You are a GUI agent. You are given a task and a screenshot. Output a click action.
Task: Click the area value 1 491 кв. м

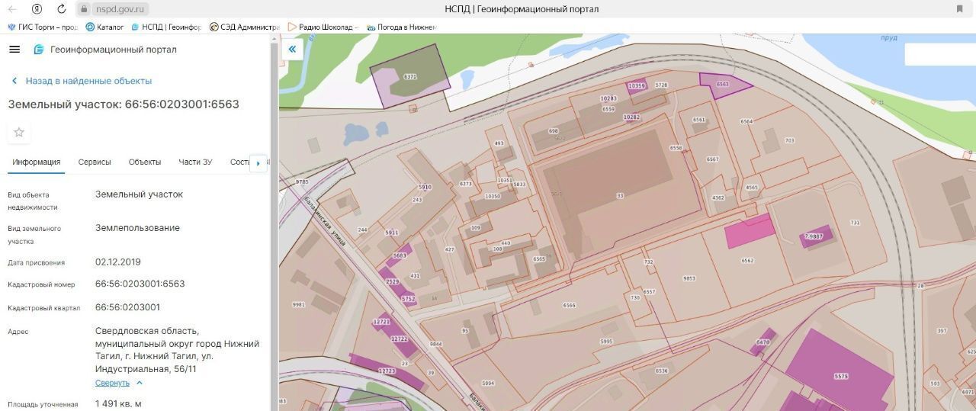[118, 404]
